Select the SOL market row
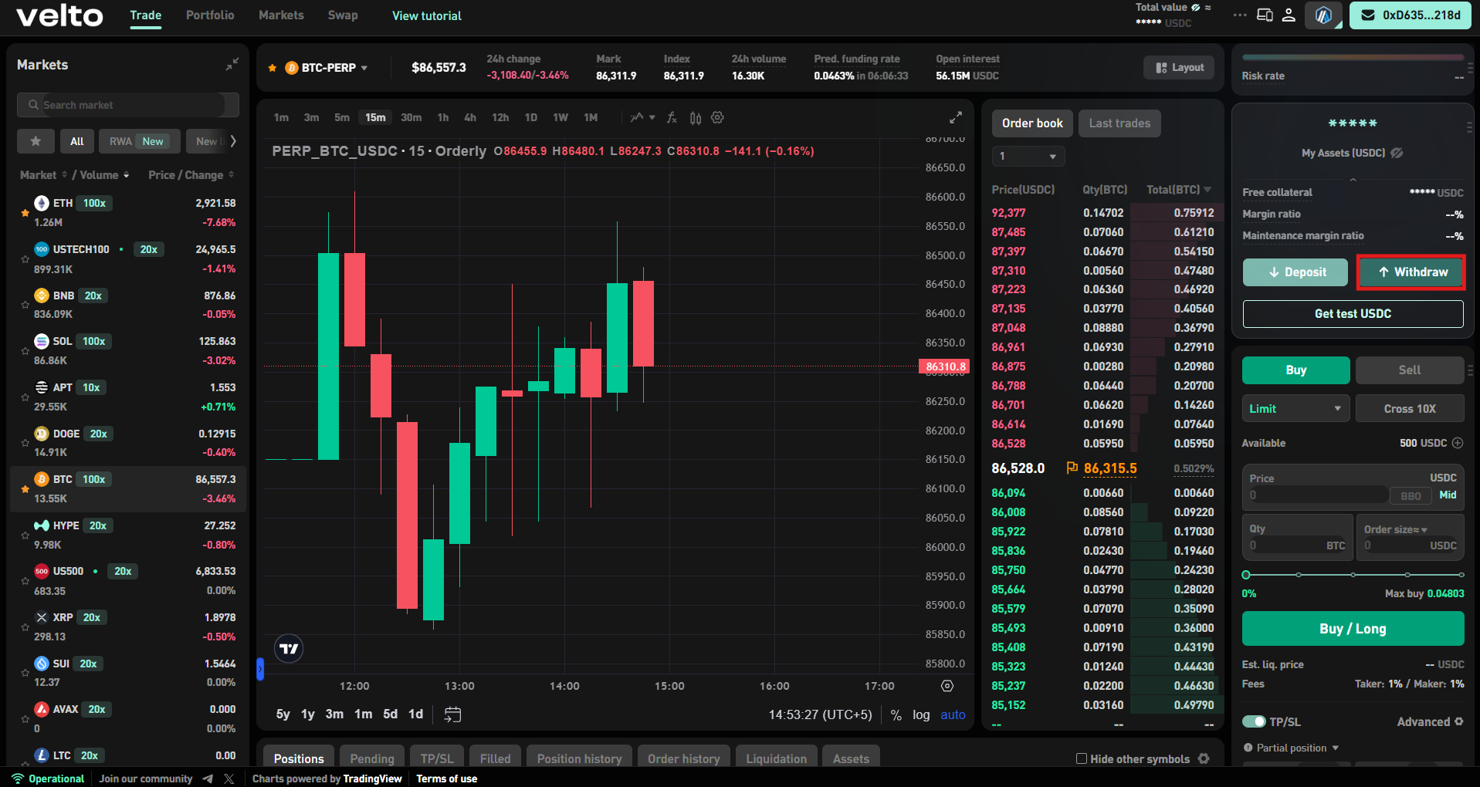Image resolution: width=1480 pixels, height=787 pixels. 128,350
